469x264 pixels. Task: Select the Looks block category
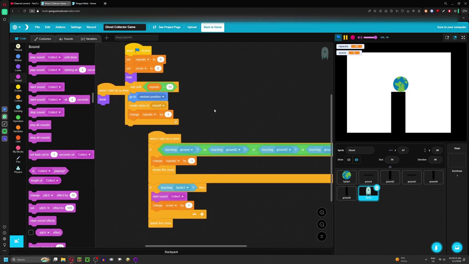pos(18,68)
